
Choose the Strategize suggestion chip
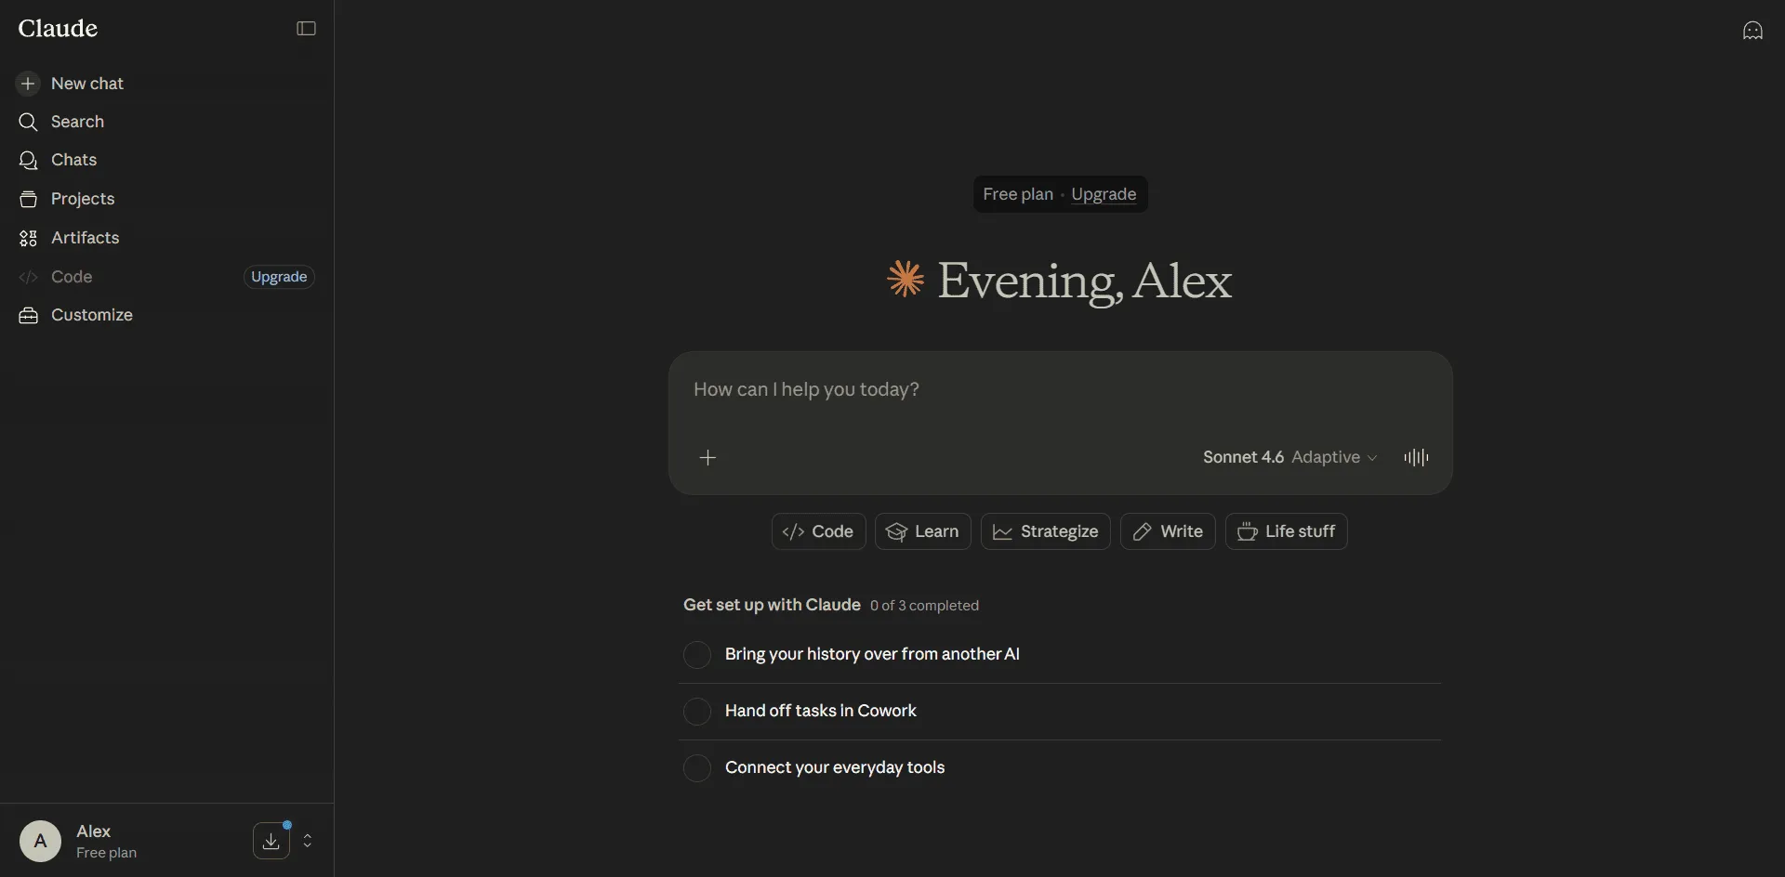coord(1045,531)
